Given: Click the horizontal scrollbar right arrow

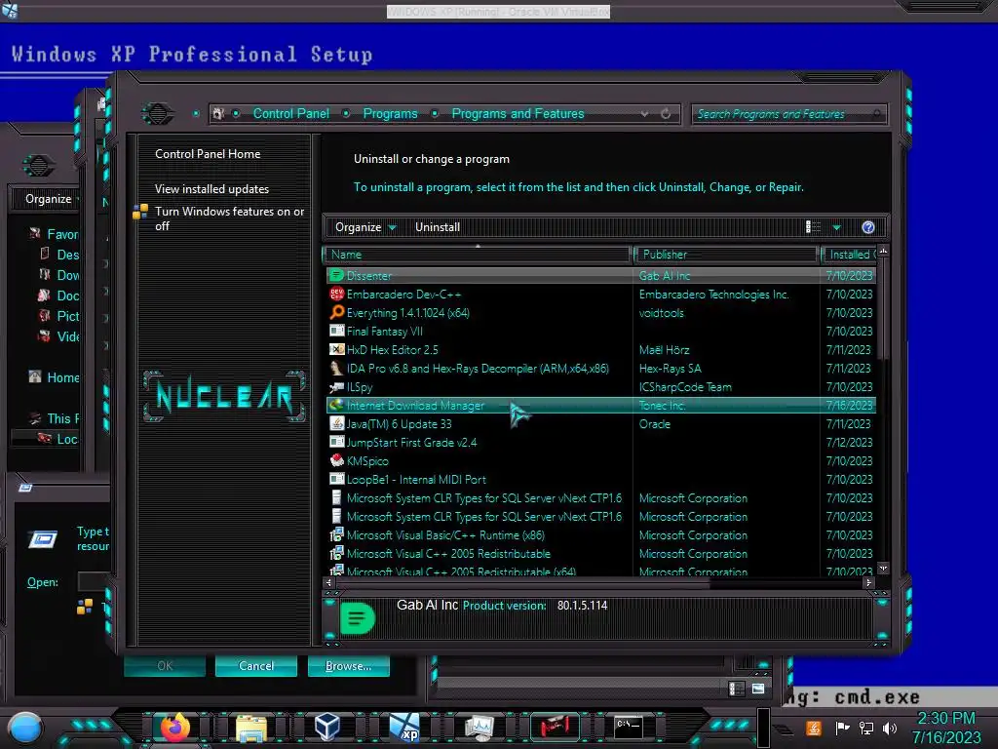Looking at the screenshot, I should [868, 582].
